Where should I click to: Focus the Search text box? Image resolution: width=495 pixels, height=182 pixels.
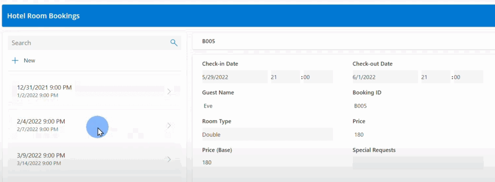click(x=88, y=43)
